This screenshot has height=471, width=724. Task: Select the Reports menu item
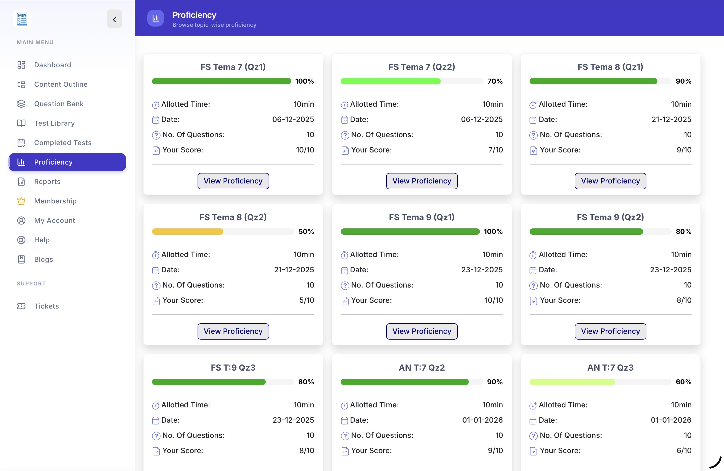point(67,181)
